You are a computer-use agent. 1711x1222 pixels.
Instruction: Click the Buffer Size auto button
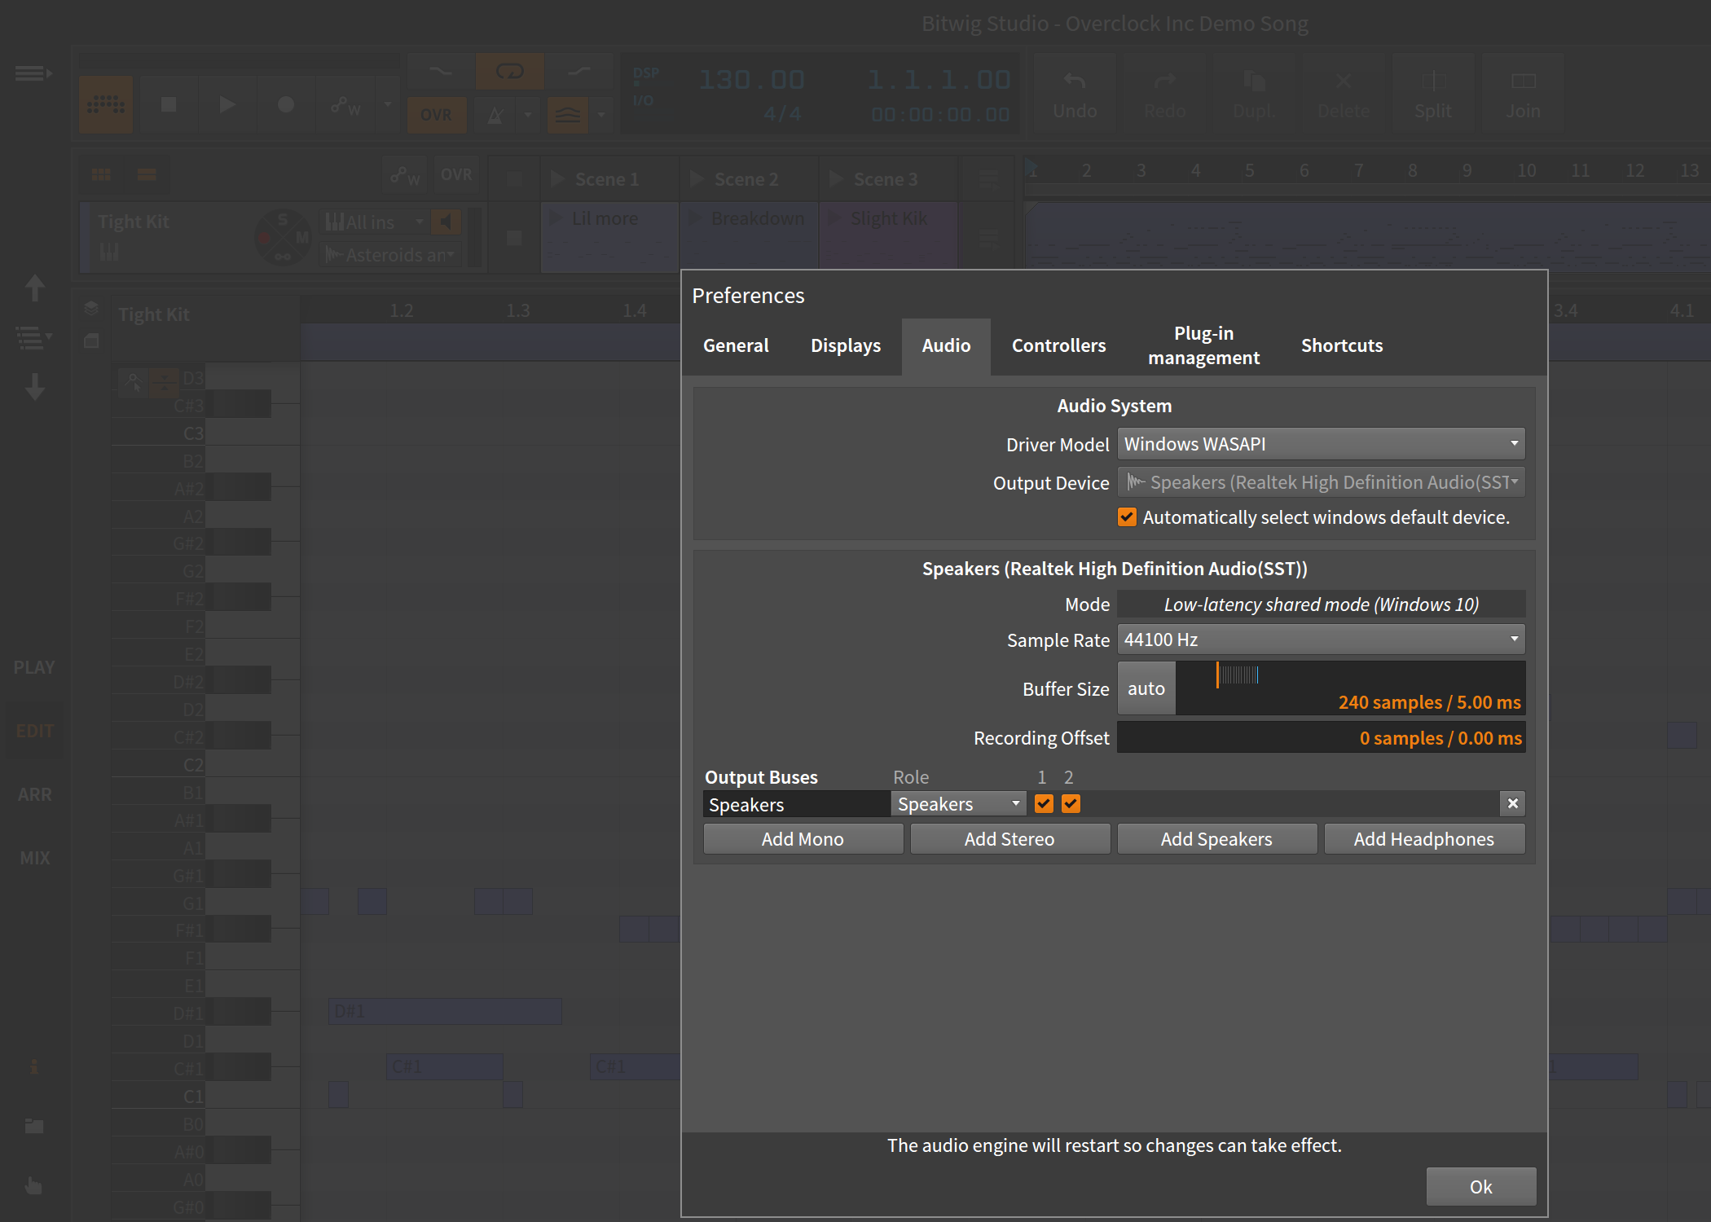pos(1146,688)
